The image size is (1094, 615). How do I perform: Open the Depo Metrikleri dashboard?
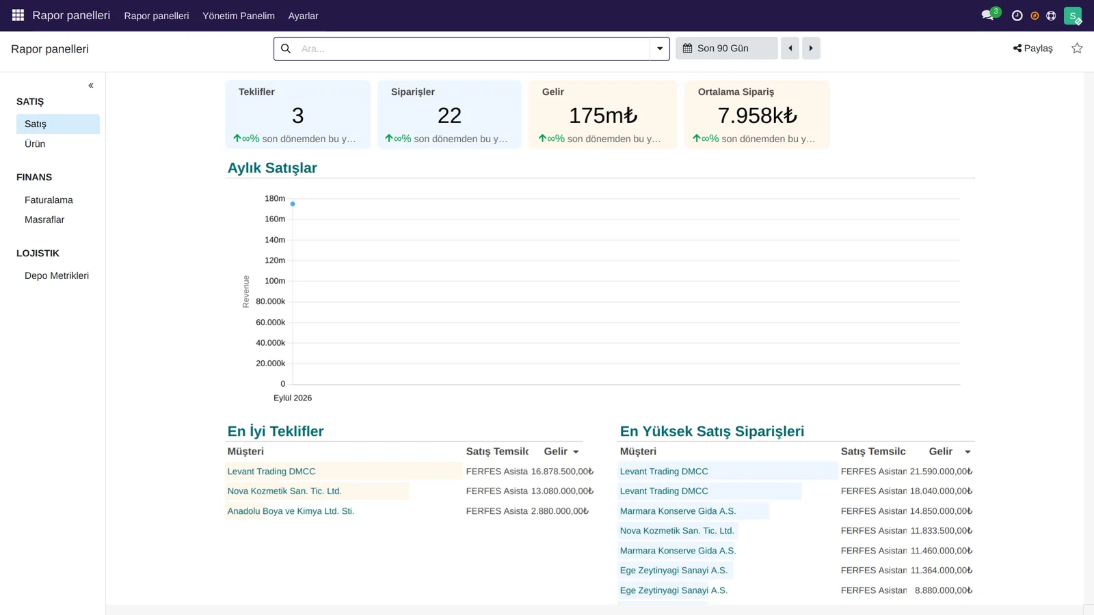[x=58, y=275]
